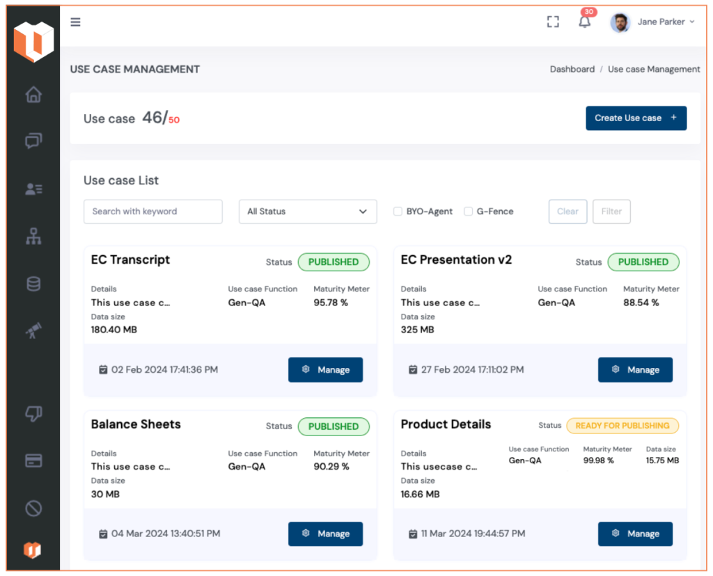Enable the BYO-Agent checkbox

(398, 211)
